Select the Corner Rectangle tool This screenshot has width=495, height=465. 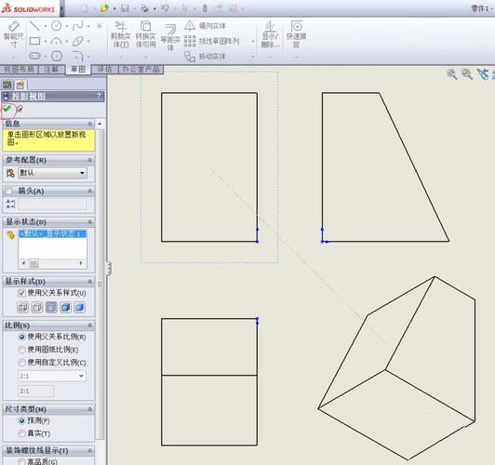tap(34, 41)
